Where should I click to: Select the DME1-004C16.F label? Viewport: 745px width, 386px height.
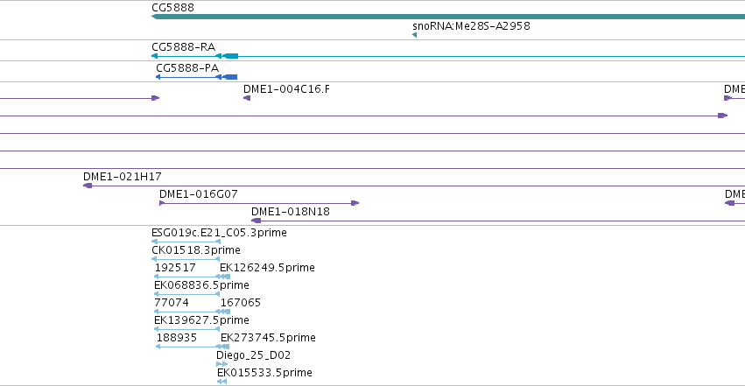click(x=286, y=88)
